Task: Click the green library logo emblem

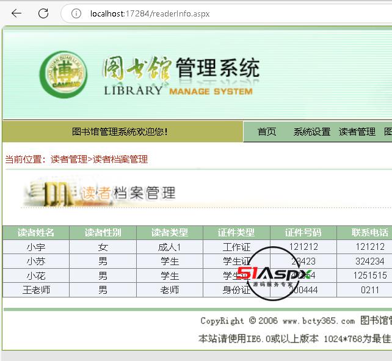Action: tap(64, 75)
